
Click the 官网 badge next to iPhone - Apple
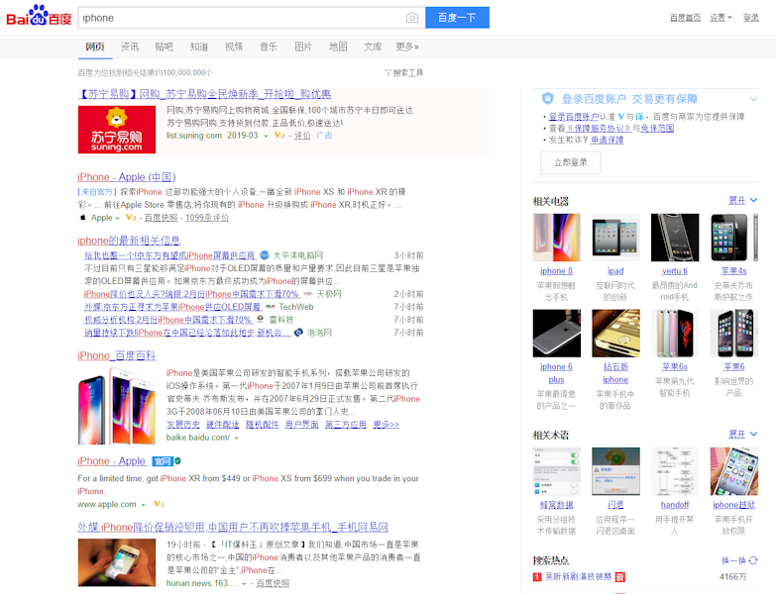coord(163,461)
